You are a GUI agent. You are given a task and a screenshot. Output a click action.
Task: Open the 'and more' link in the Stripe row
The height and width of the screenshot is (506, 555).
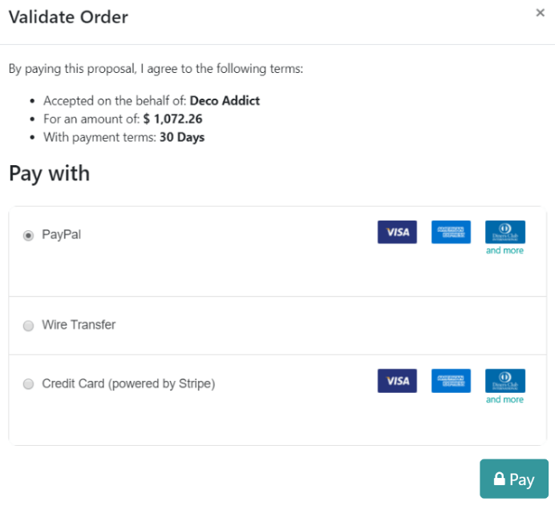pos(504,399)
